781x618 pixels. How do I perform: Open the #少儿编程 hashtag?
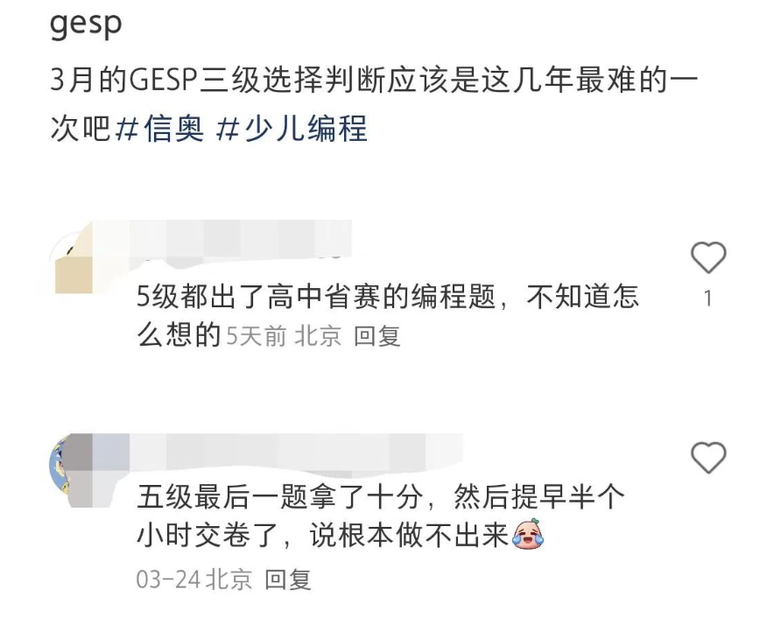[292, 128]
